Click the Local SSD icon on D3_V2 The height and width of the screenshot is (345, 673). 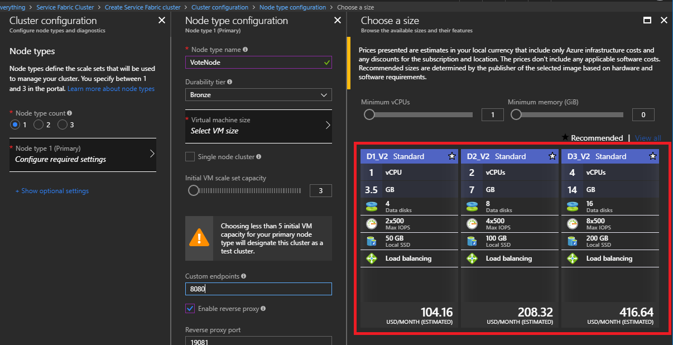(x=573, y=241)
